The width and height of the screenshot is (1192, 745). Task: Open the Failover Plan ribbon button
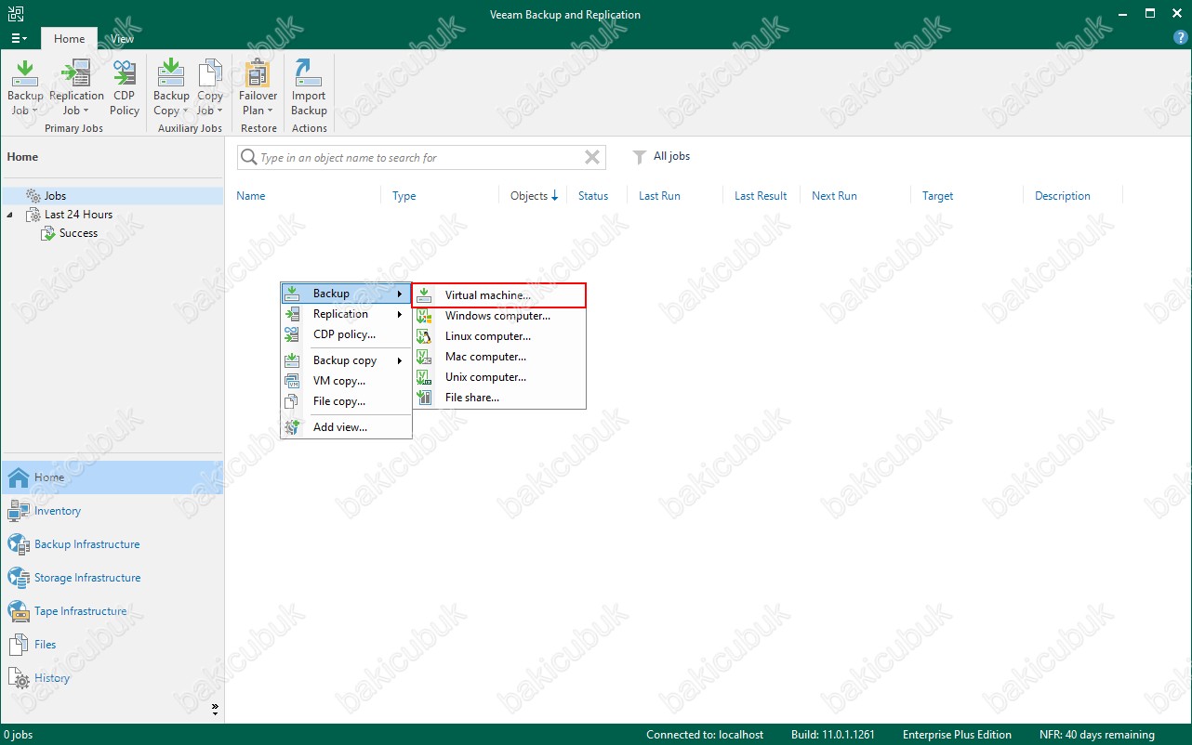[x=258, y=87]
